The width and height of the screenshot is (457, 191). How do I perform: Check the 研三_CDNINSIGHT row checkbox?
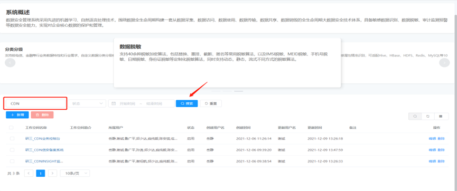pyautogui.click(x=12, y=161)
